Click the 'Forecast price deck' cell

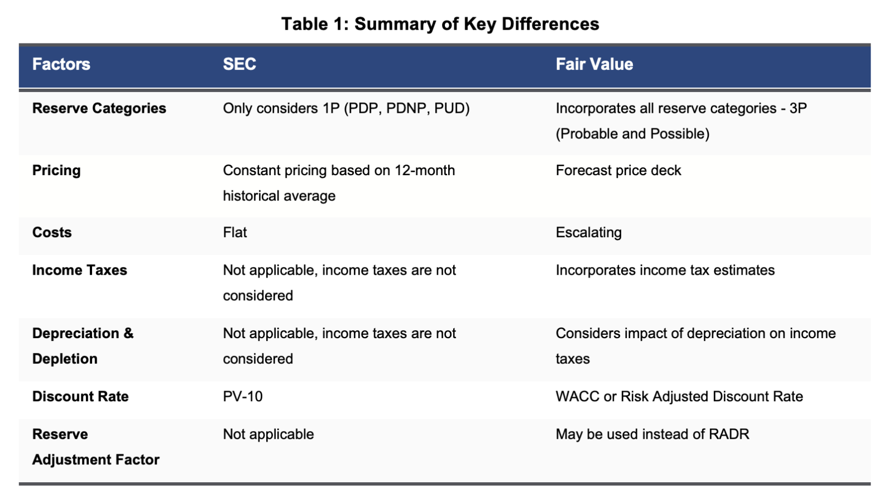[618, 170]
